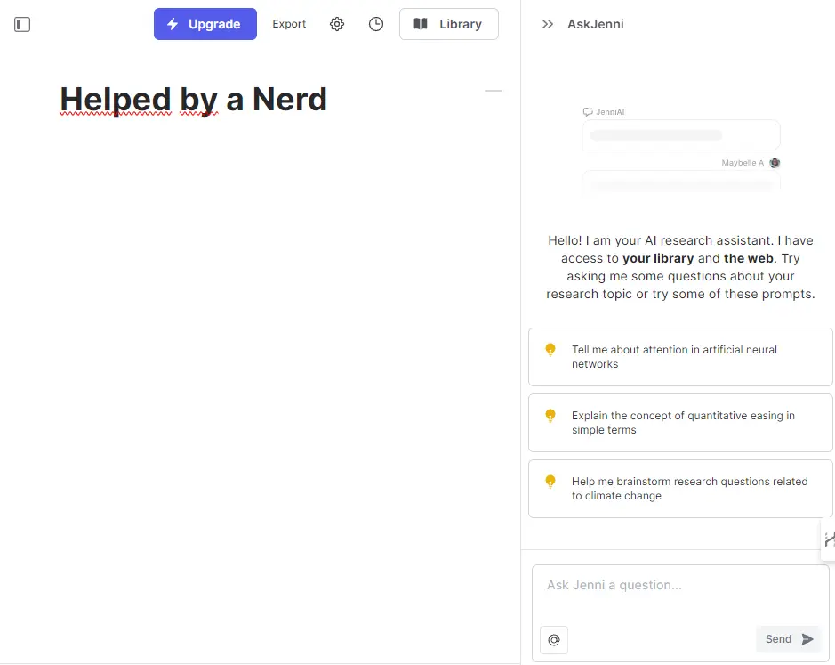Viewport: 835px width, 665px height.
Task: Click lightbulb icon beside climate change prompt
Action: (550, 482)
